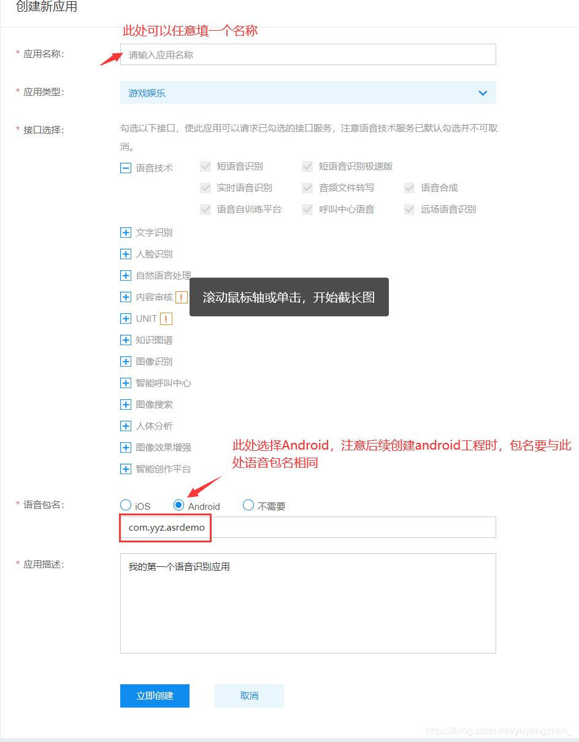Expand the 图像效果增强 category
Viewport: 579px width, 742px height.
126,447
